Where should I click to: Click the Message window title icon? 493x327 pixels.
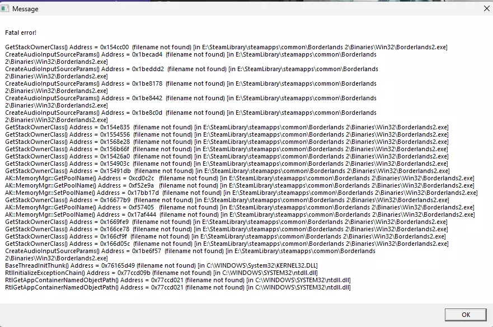(x=4, y=9)
